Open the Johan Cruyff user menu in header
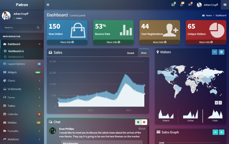The height and width of the screenshot is (144, 229). pyautogui.click(x=207, y=5)
